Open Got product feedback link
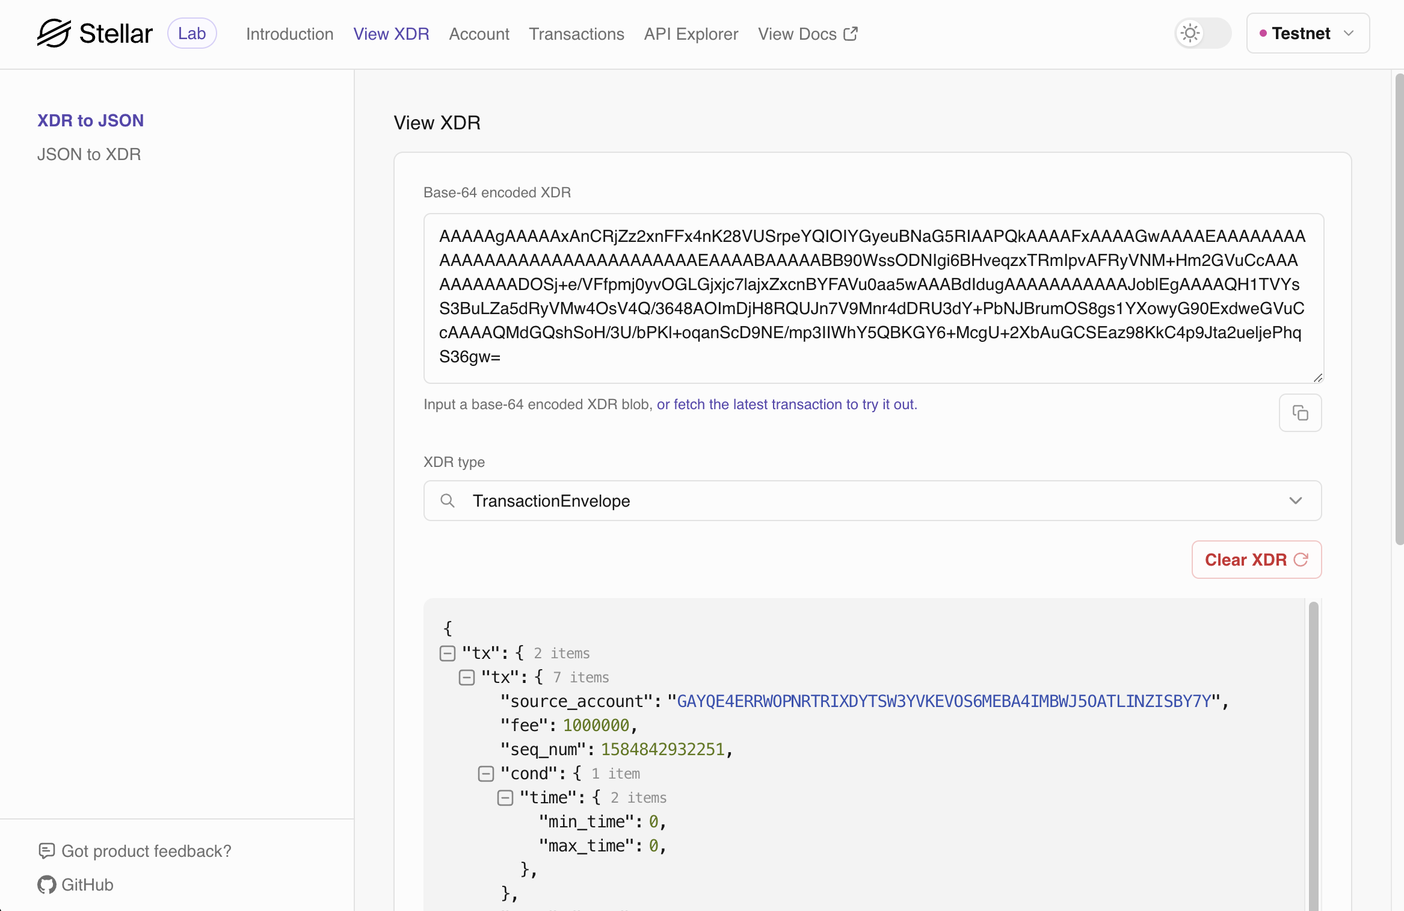The image size is (1404, 911). 134,851
